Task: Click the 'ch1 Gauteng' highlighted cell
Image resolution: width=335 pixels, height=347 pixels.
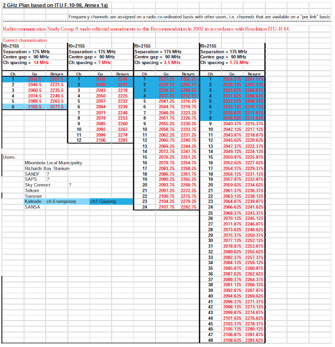Action: (x=111, y=202)
